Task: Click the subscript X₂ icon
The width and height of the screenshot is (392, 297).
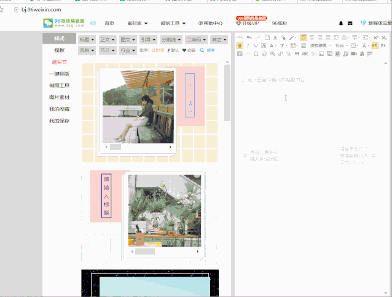Action: [x=384, y=38]
